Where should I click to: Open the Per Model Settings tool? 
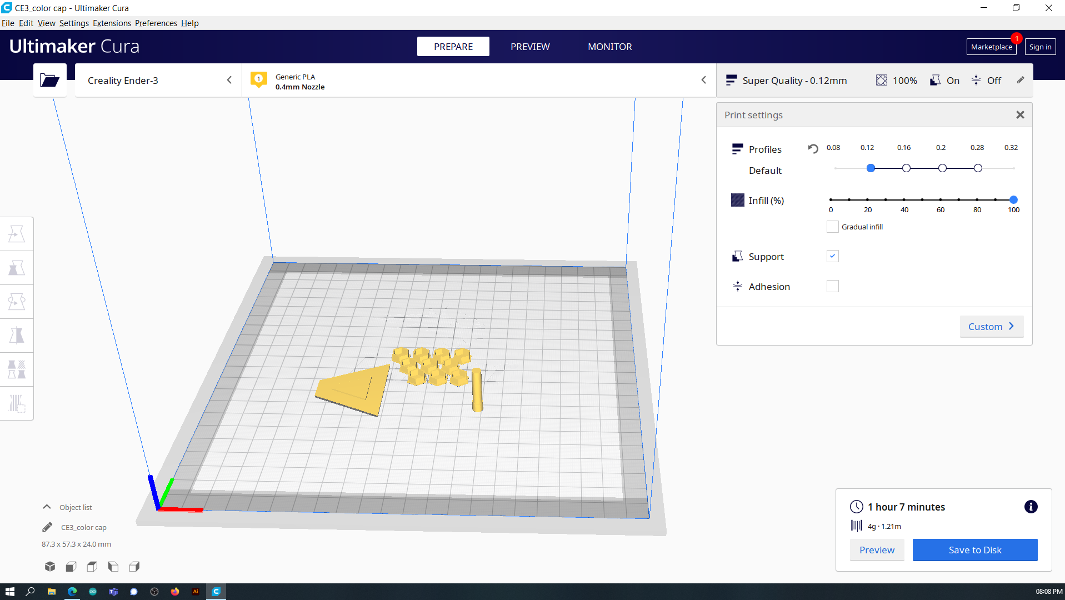pos(17,370)
